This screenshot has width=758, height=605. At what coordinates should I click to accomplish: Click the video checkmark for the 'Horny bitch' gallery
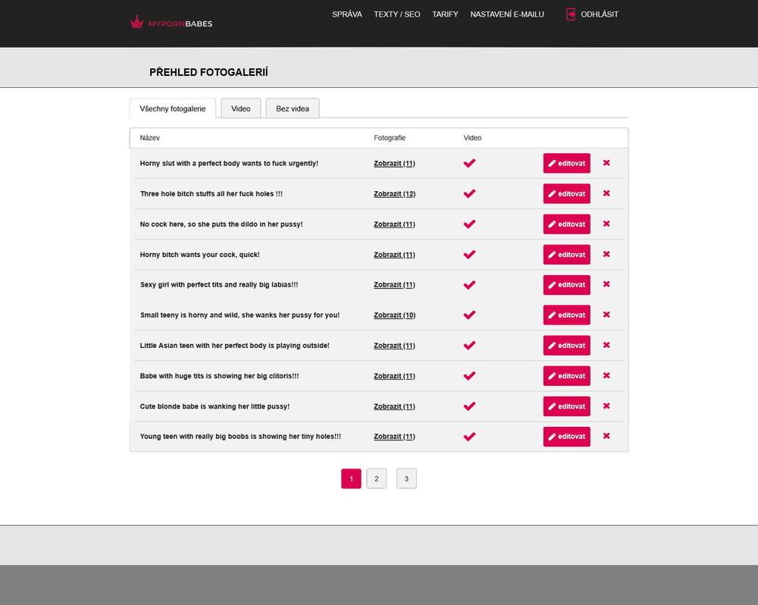coord(469,254)
